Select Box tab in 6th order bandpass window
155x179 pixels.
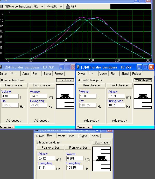pos(50,135)
